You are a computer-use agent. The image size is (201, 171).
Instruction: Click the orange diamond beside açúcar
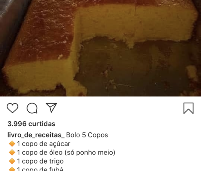(x=12, y=144)
